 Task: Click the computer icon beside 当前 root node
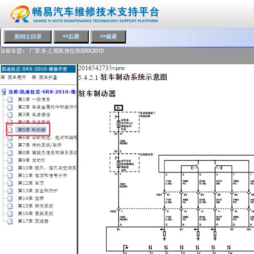coord(3,92)
